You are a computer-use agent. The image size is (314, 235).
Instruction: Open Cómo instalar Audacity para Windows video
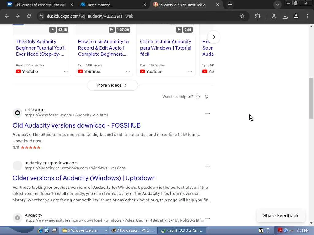[166, 48]
